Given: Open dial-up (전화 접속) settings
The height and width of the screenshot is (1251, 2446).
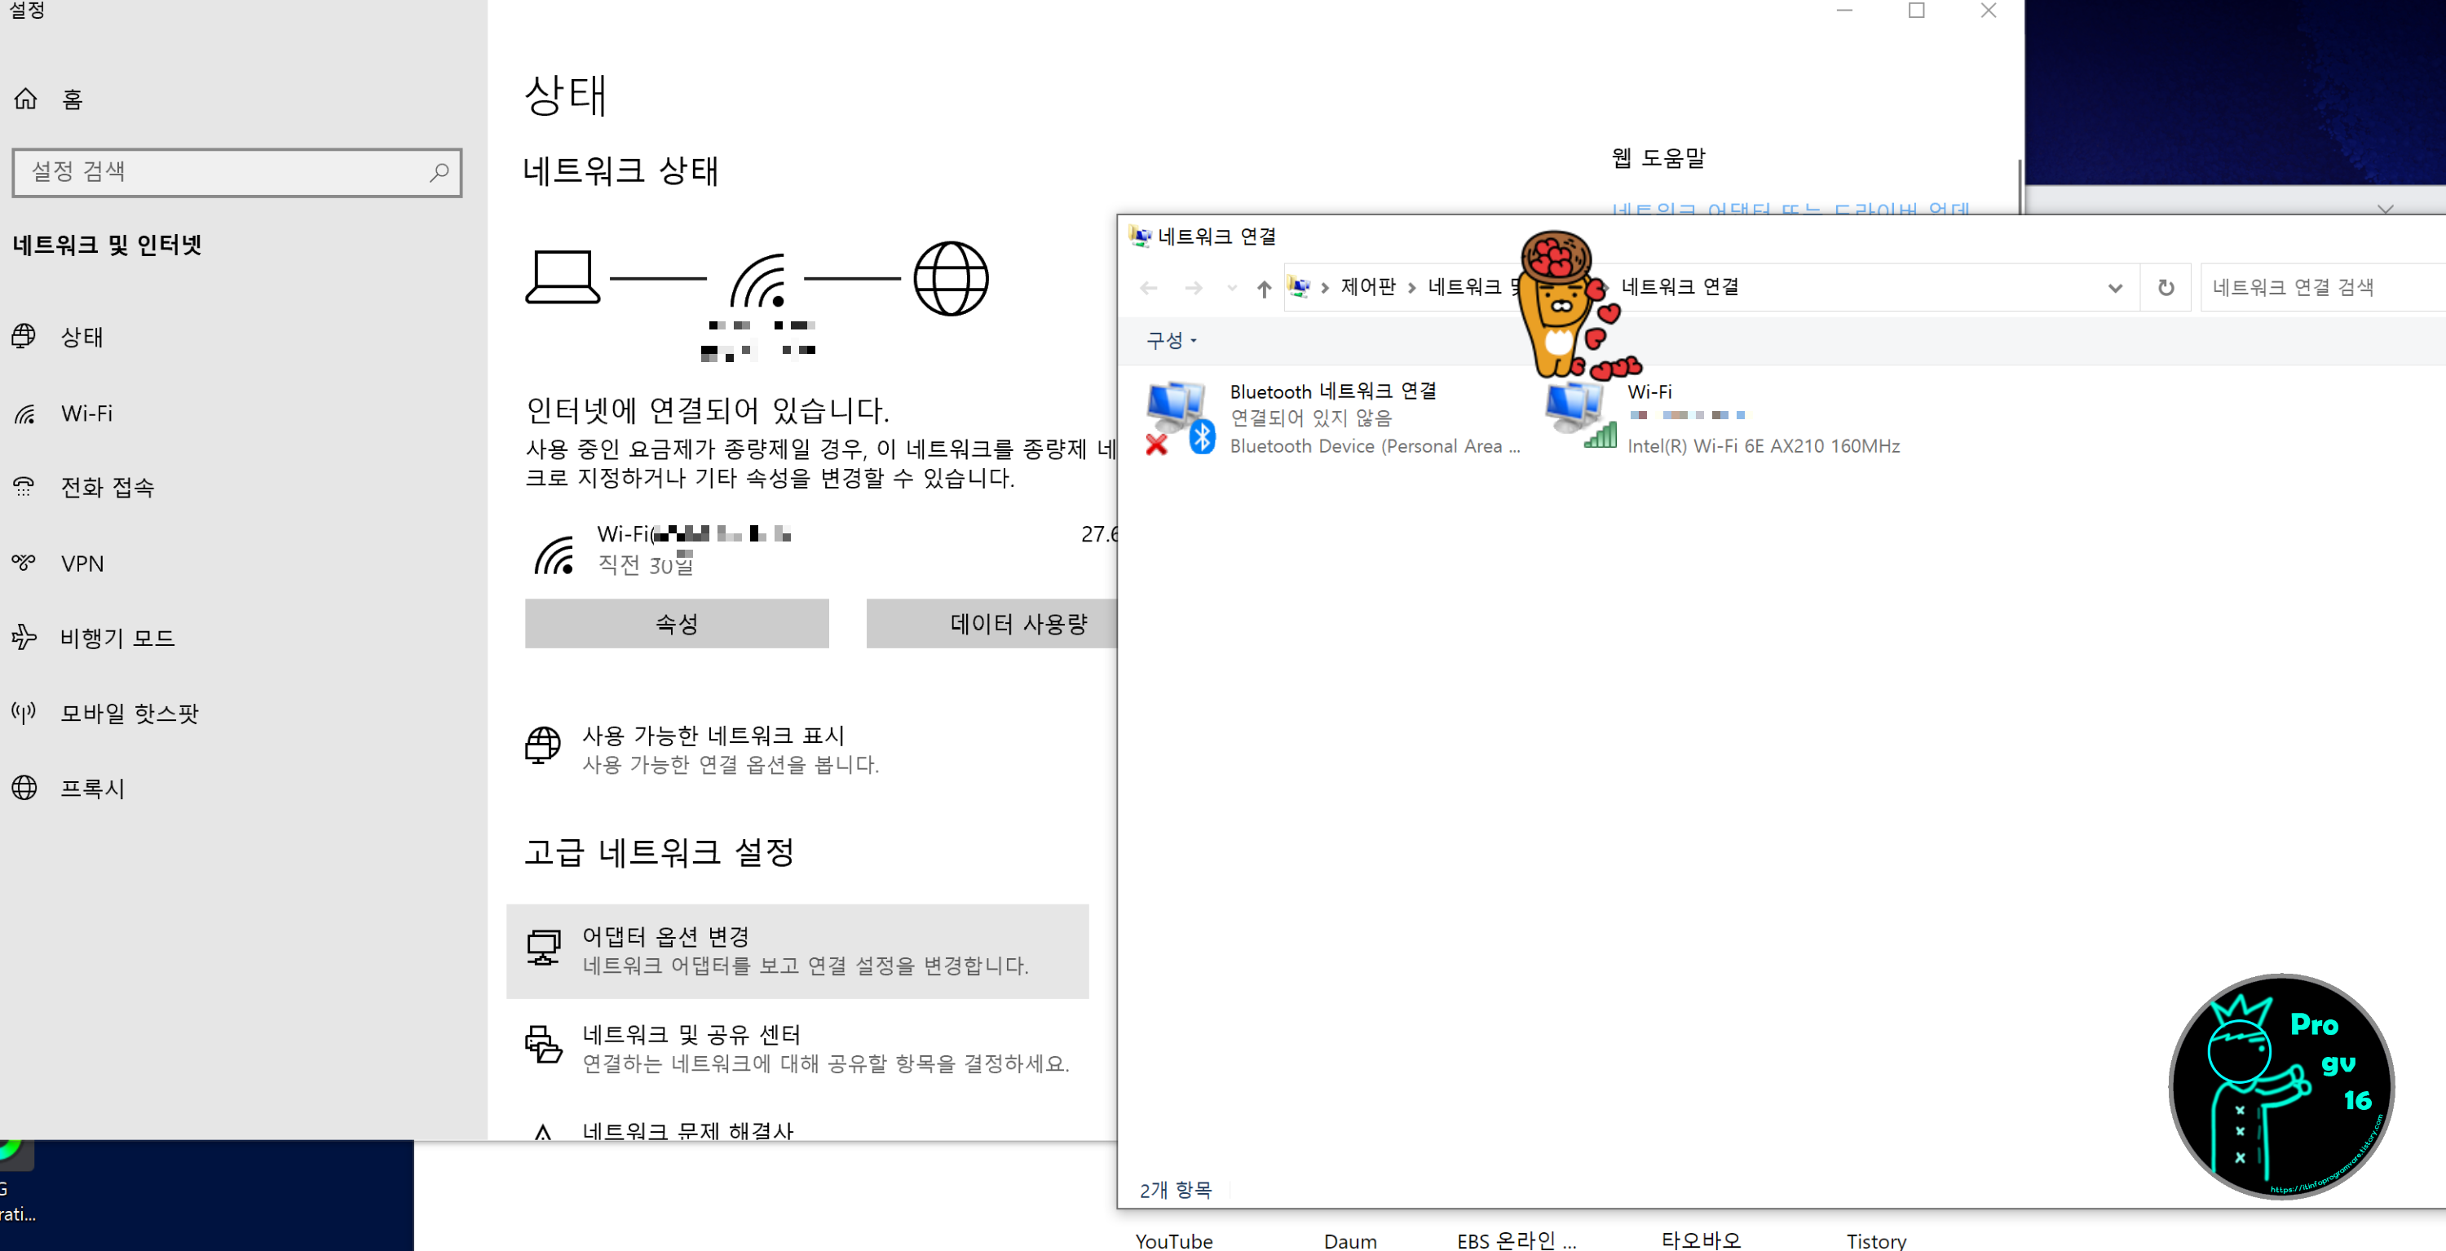Looking at the screenshot, I should [106, 488].
